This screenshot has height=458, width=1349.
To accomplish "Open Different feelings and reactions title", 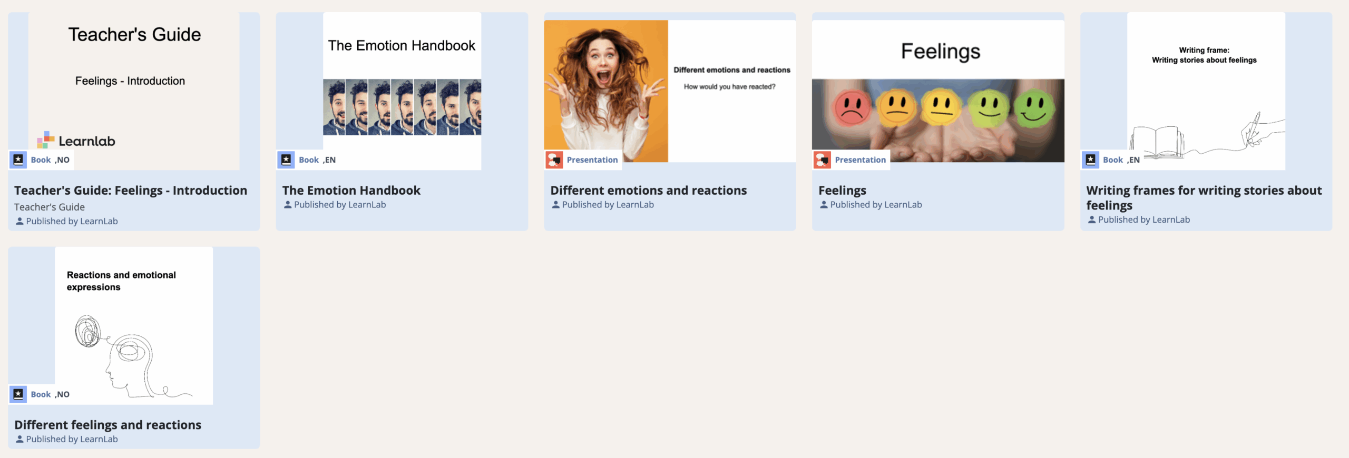I will click(x=107, y=424).
